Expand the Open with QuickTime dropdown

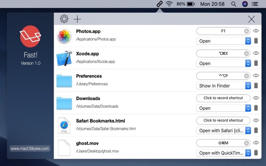click(223, 153)
